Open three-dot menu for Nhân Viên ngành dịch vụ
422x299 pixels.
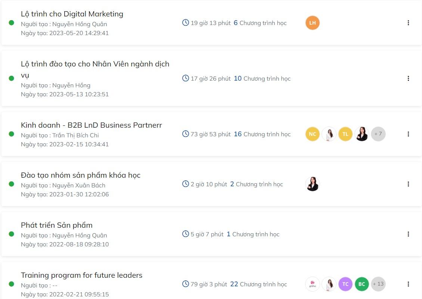pos(408,78)
